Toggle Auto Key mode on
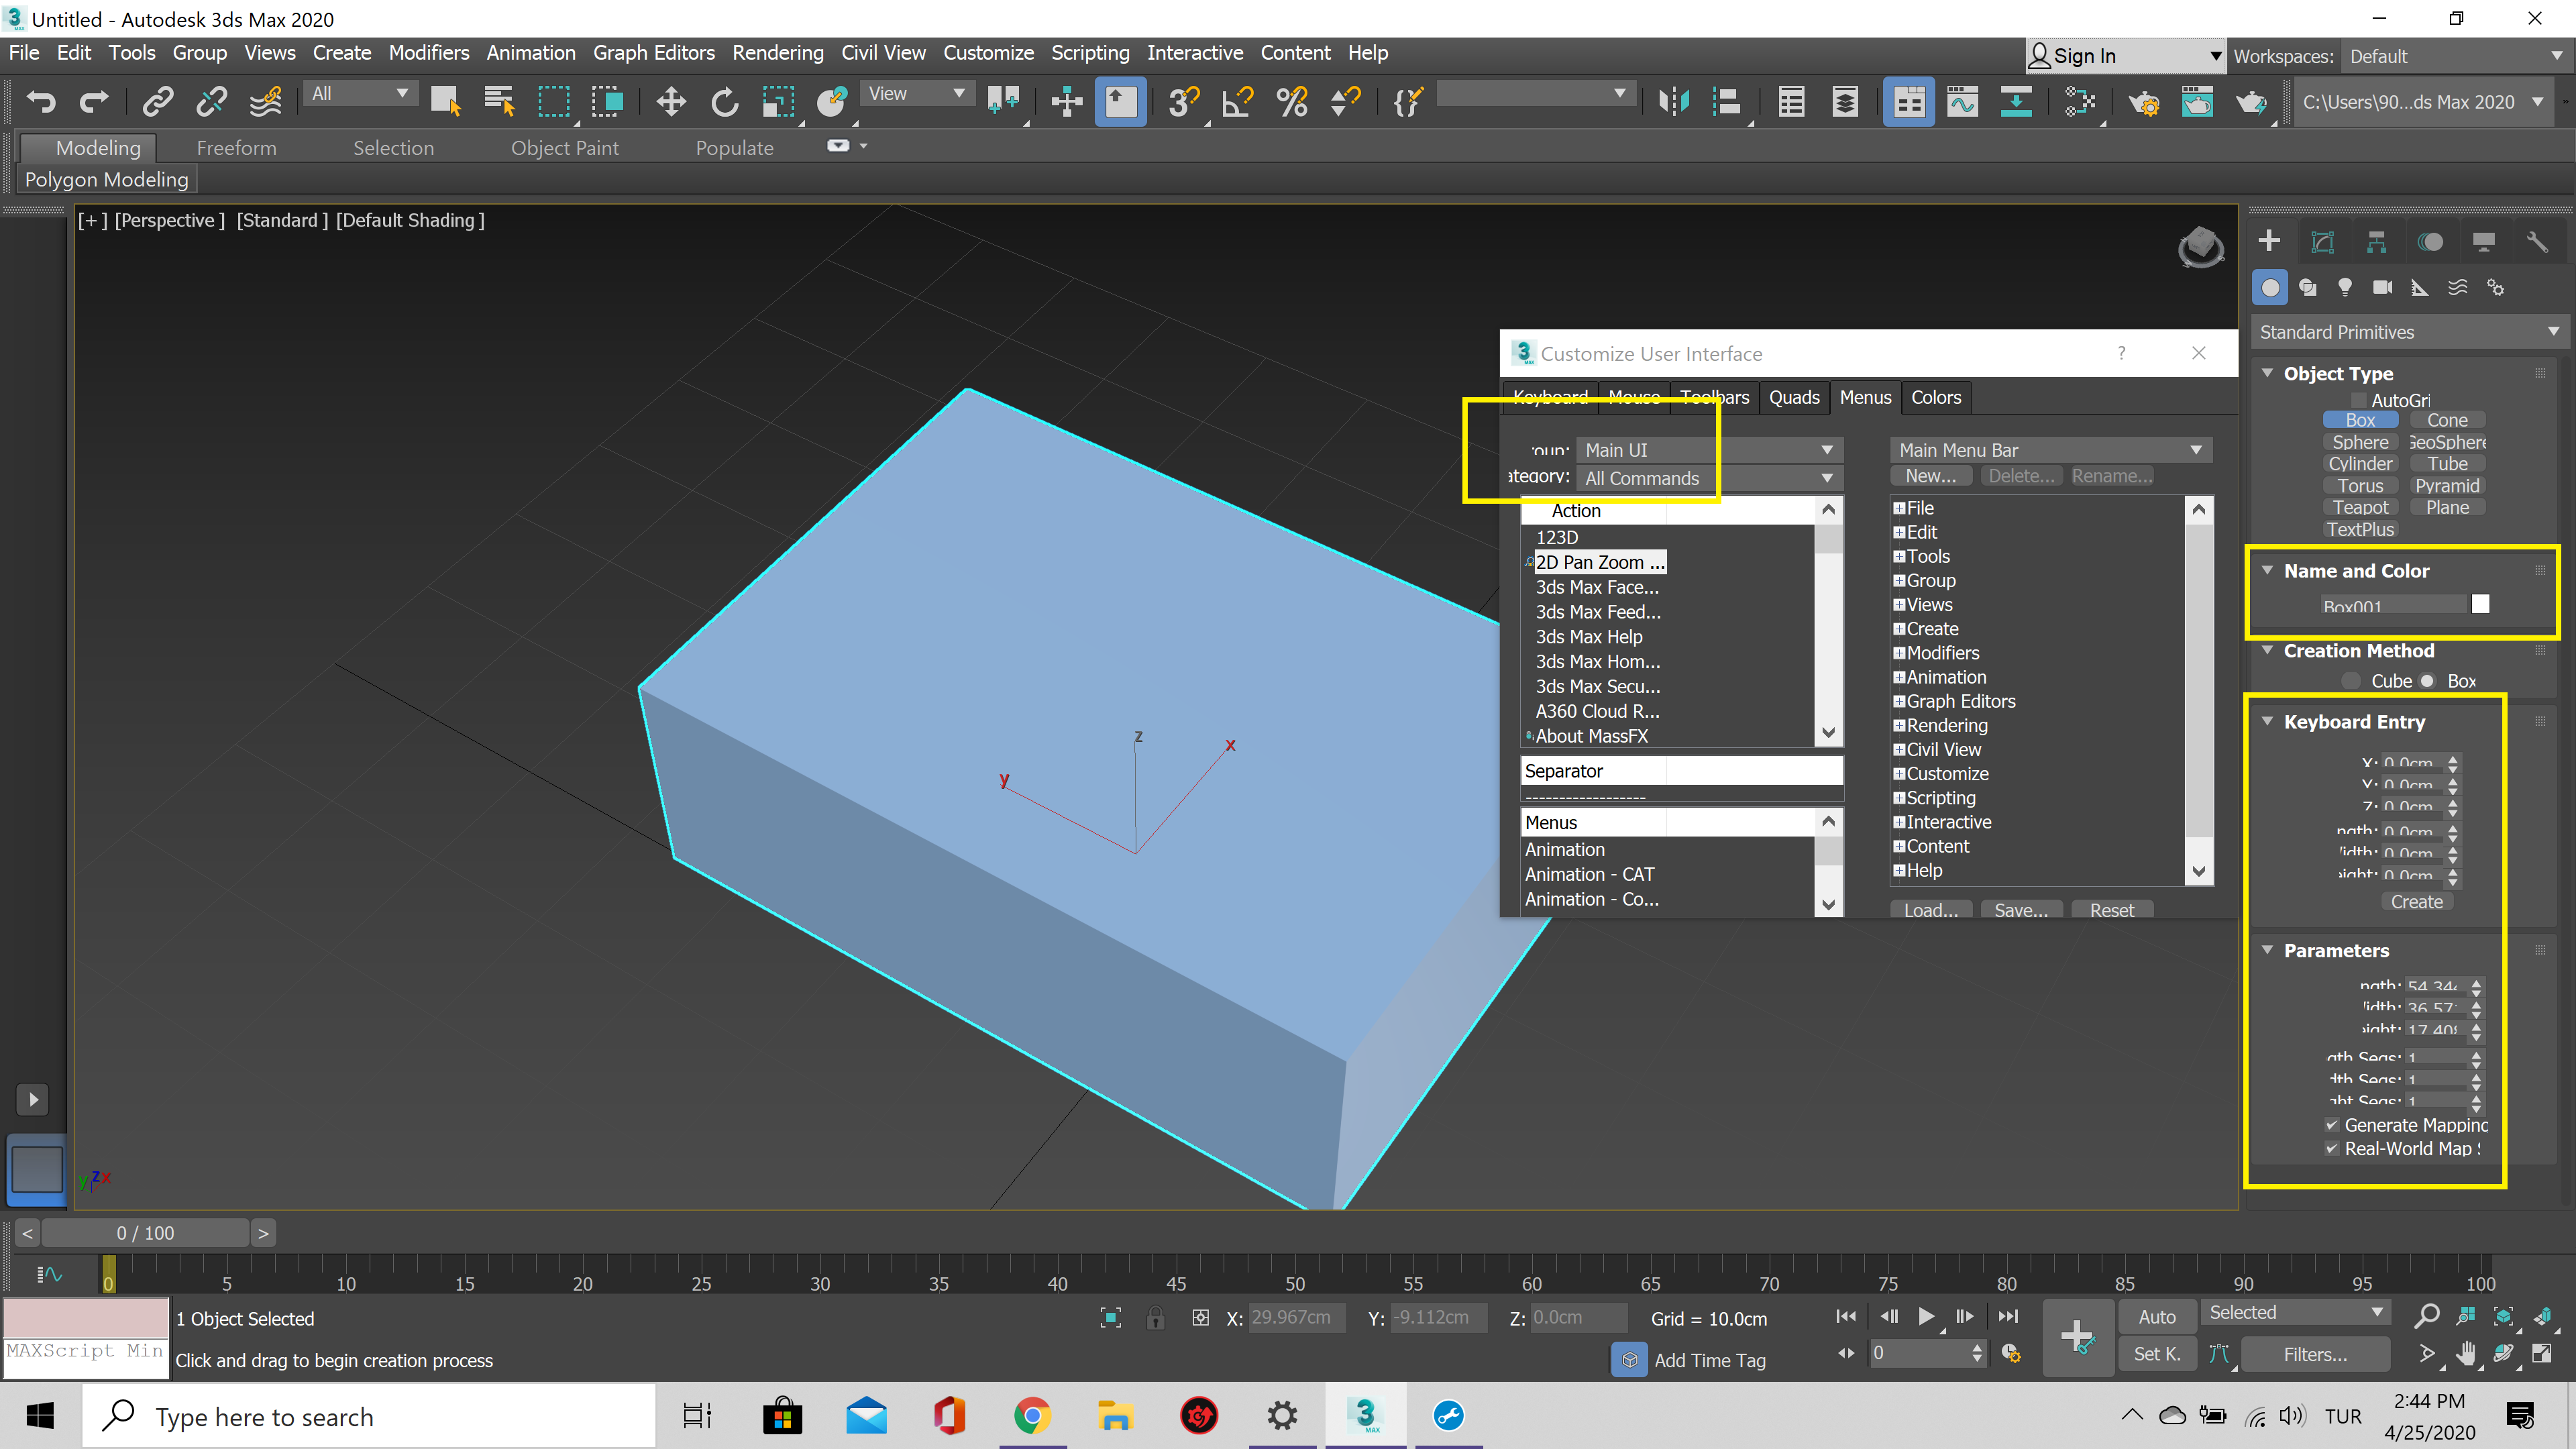The image size is (2576, 1449). coord(2157,1316)
